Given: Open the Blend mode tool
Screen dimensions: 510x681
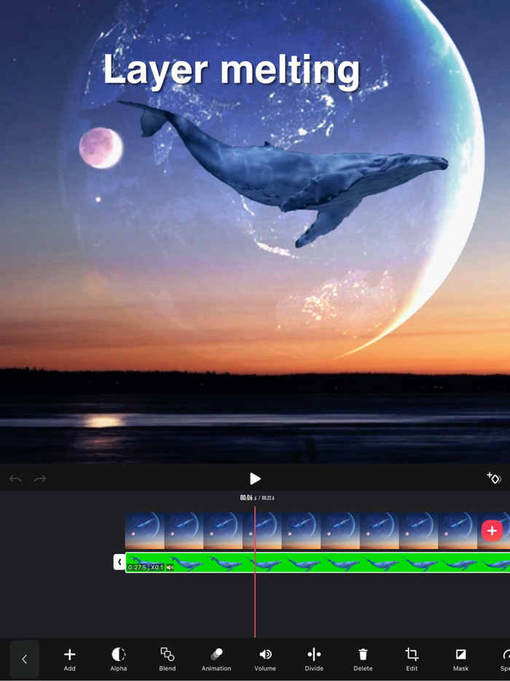Looking at the screenshot, I should 167,659.
